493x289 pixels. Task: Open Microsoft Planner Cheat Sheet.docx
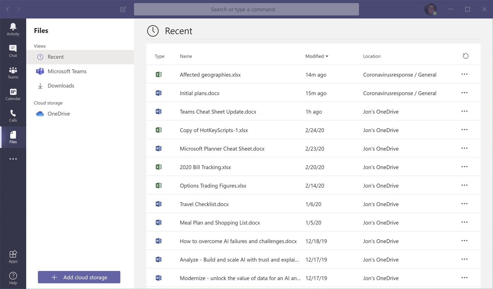[222, 149]
